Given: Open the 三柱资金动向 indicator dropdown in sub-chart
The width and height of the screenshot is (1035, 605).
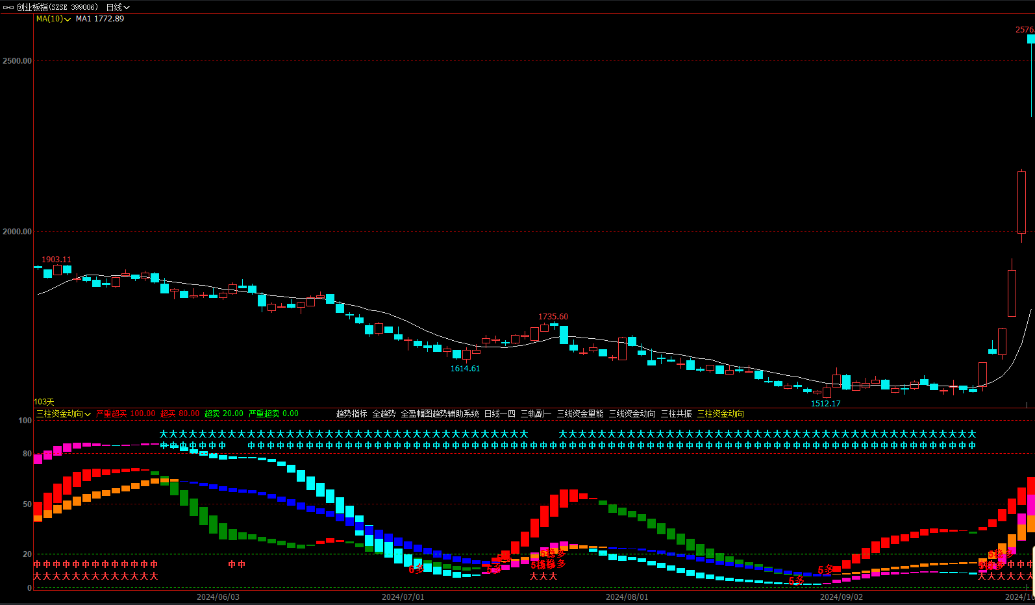Looking at the screenshot, I should [64, 414].
